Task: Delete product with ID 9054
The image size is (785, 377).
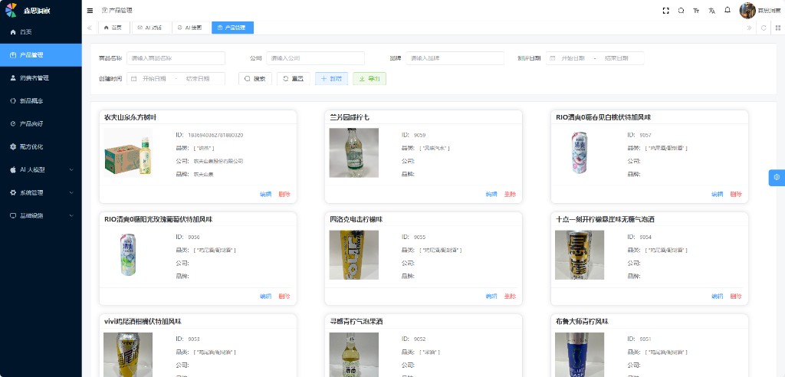Action: [736, 297]
